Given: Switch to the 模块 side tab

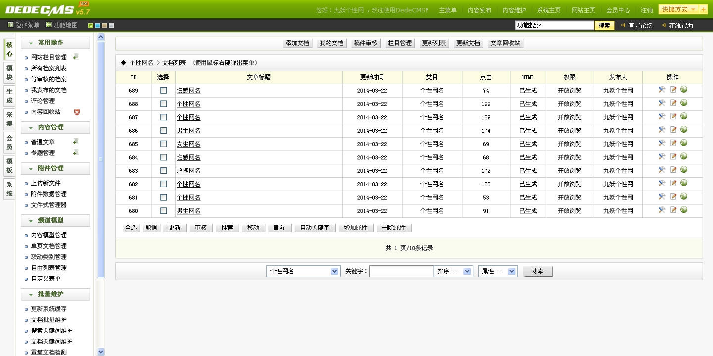Looking at the screenshot, I should [9, 73].
